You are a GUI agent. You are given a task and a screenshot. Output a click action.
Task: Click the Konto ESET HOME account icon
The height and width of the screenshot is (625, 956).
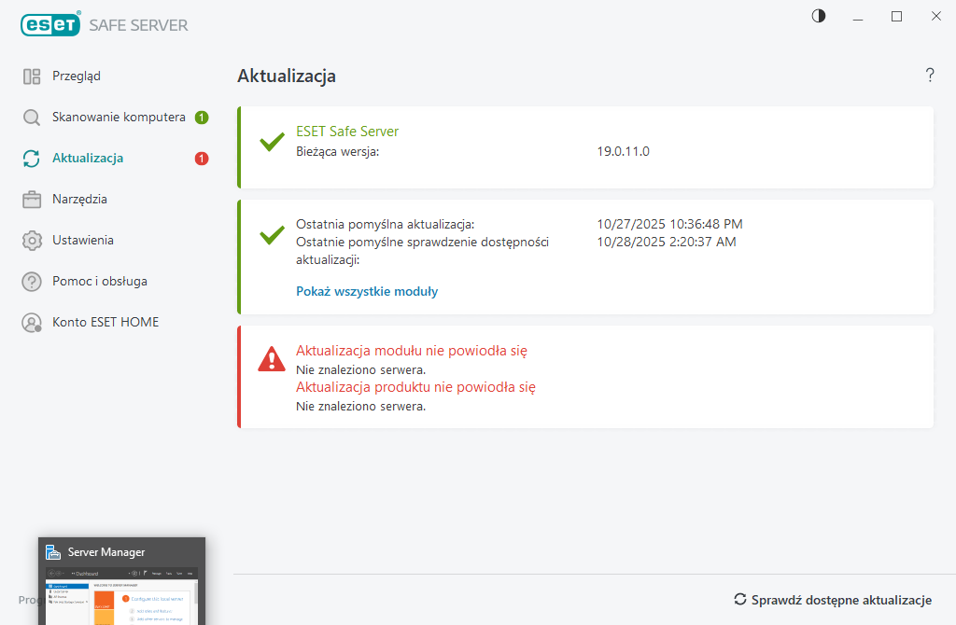pyautogui.click(x=32, y=323)
